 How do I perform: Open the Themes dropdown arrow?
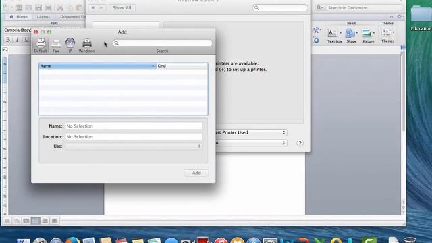pos(393,32)
